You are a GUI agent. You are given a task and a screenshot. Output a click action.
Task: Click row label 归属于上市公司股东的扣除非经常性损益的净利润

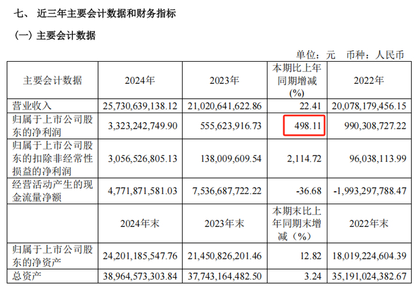[x=53, y=158]
